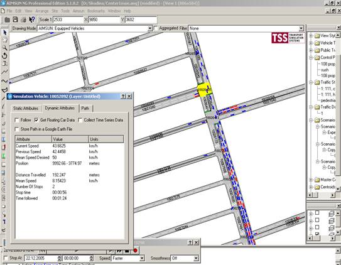Expand the Centroids tree node
This screenshot has height=265, width=341.
click(x=311, y=187)
